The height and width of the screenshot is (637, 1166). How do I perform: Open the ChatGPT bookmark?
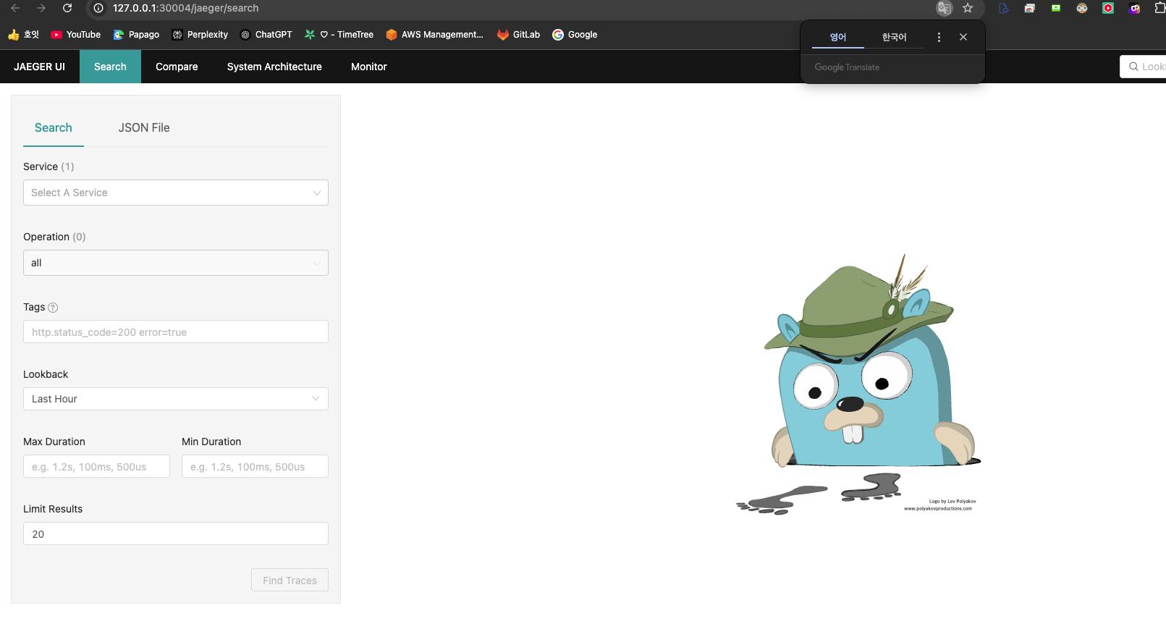266,35
